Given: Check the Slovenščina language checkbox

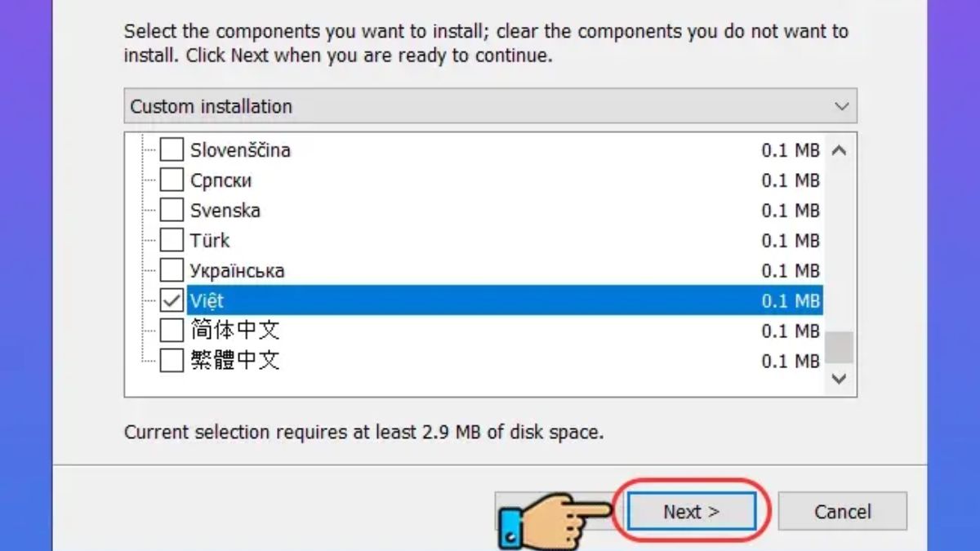Looking at the screenshot, I should coord(171,150).
